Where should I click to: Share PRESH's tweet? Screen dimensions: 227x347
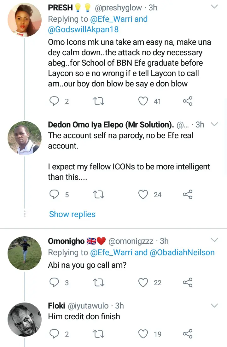tap(188, 101)
